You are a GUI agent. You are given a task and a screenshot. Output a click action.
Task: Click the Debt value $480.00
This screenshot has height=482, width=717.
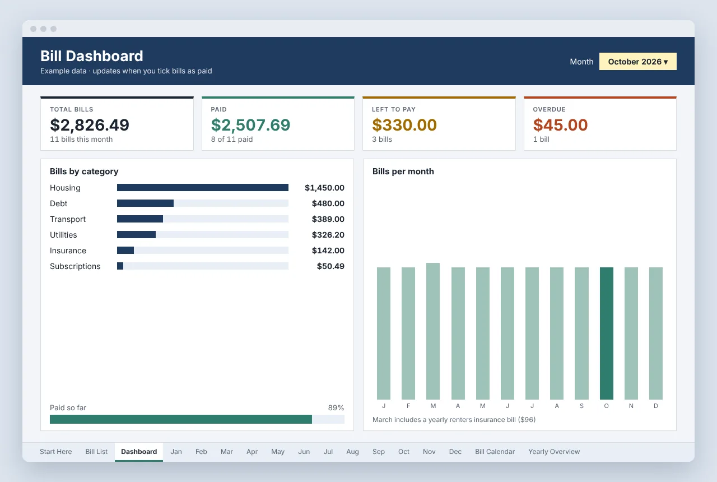click(x=328, y=203)
